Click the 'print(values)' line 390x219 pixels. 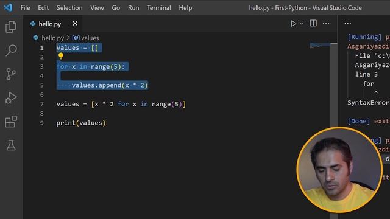point(81,123)
